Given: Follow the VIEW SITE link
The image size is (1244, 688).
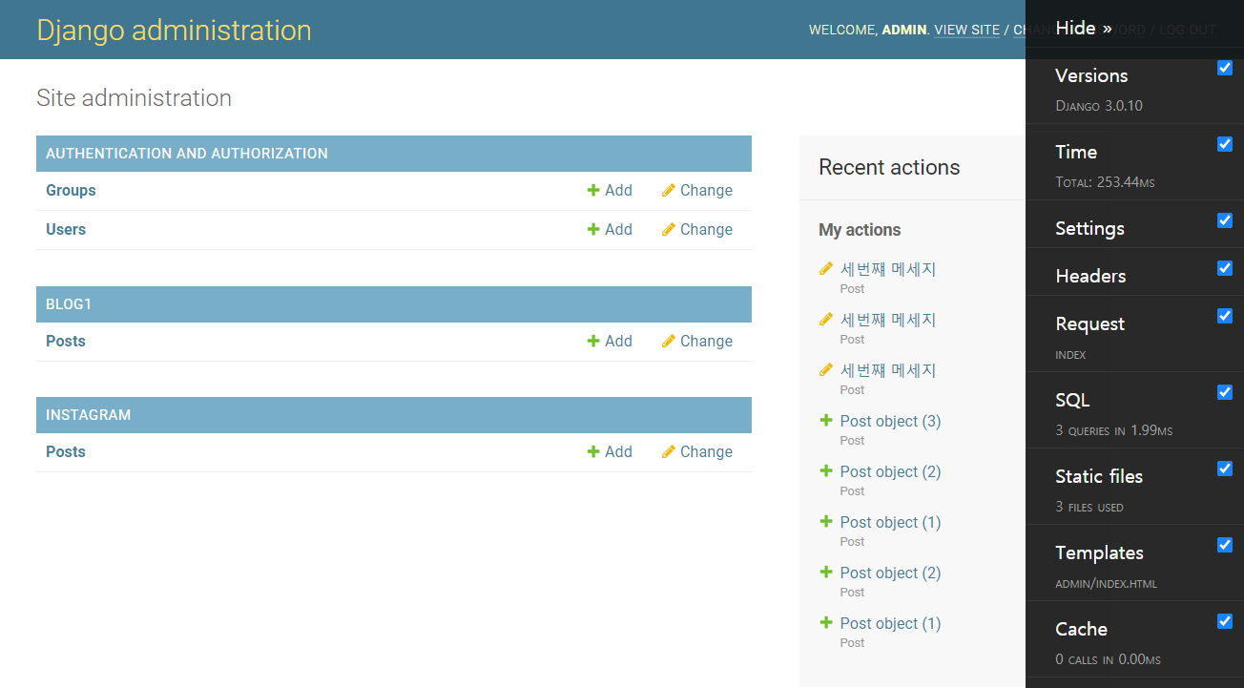Looking at the screenshot, I should 966,30.
